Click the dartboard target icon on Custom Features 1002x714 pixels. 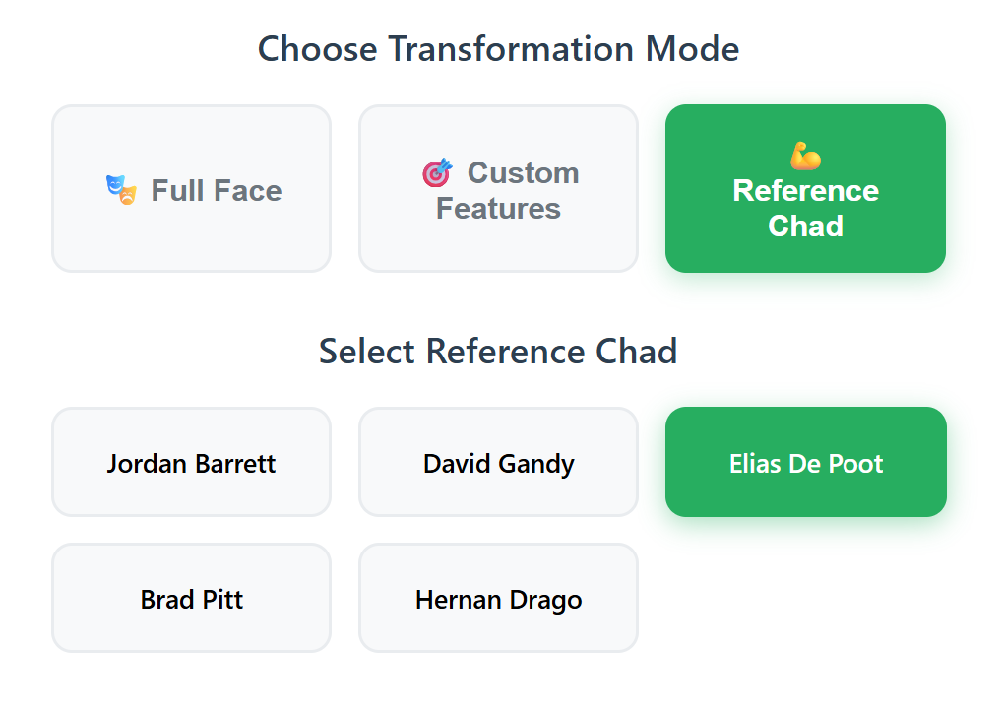pyautogui.click(x=438, y=173)
